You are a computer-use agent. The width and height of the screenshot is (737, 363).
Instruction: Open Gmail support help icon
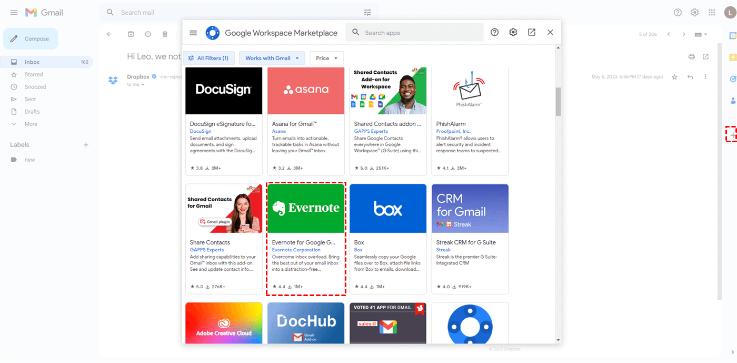pos(678,12)
